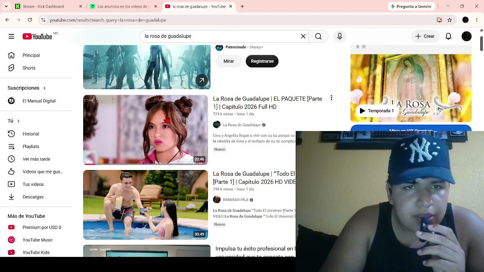484x272 pixels.
Task: Go to YouTube home via logo
Action: pyautogui.click(x=37, y=36)
